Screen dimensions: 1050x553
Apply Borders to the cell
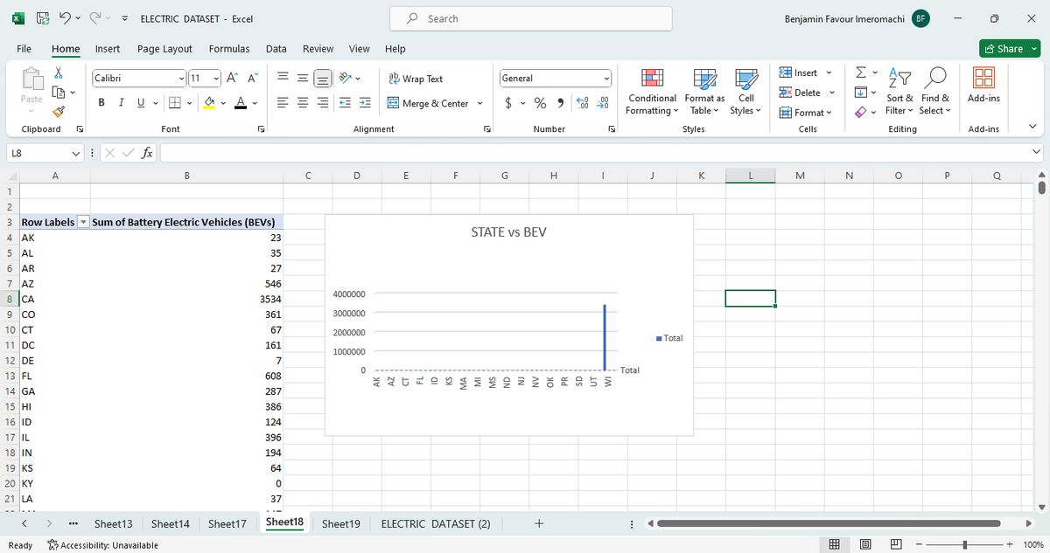pyautogui.click(x=175, y=103)
